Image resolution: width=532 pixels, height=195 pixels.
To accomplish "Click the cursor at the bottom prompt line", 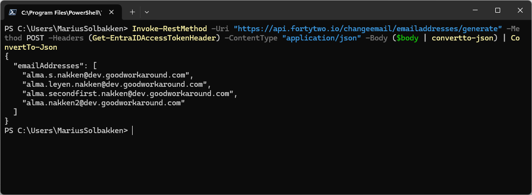I will [133, 131].
